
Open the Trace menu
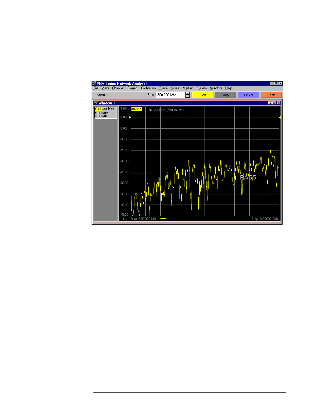tap(163, 88)
